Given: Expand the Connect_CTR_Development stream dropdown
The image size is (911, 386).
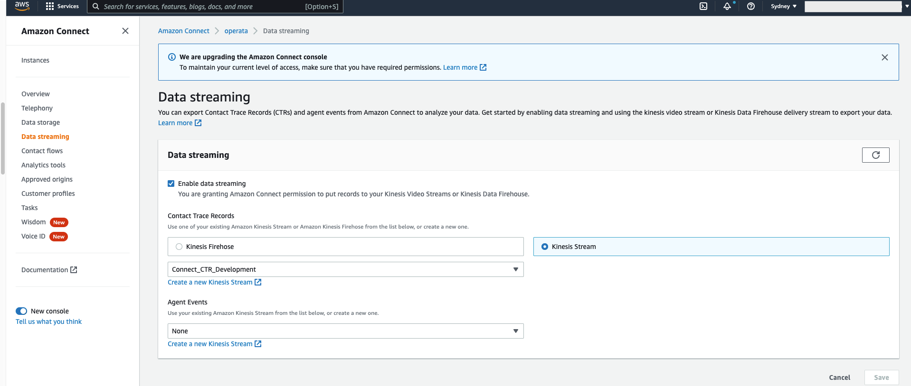Looking at the screenshot, I should point(345,269).
